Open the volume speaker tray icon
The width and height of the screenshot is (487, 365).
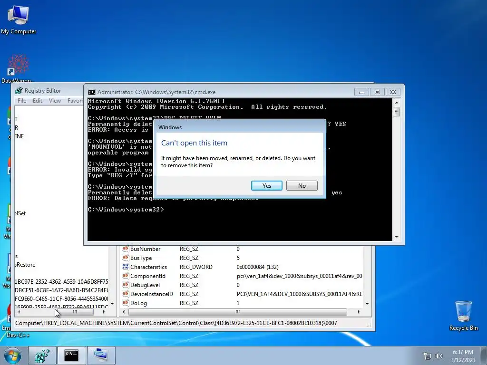[x=438, y=356]
